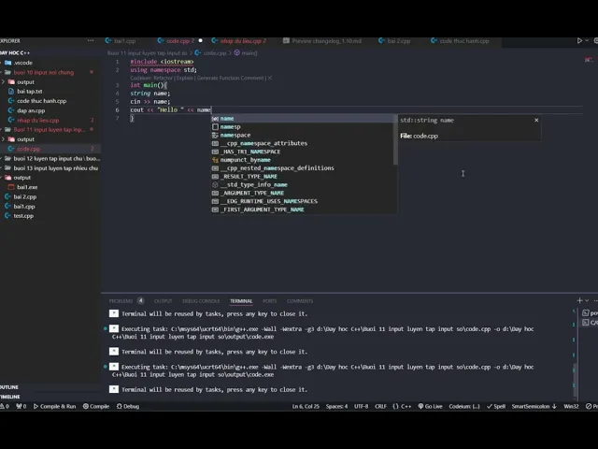This screenshot has width=598, height=449.
Task: Switch to the Terminal panel tab
Action: [241, 301]
